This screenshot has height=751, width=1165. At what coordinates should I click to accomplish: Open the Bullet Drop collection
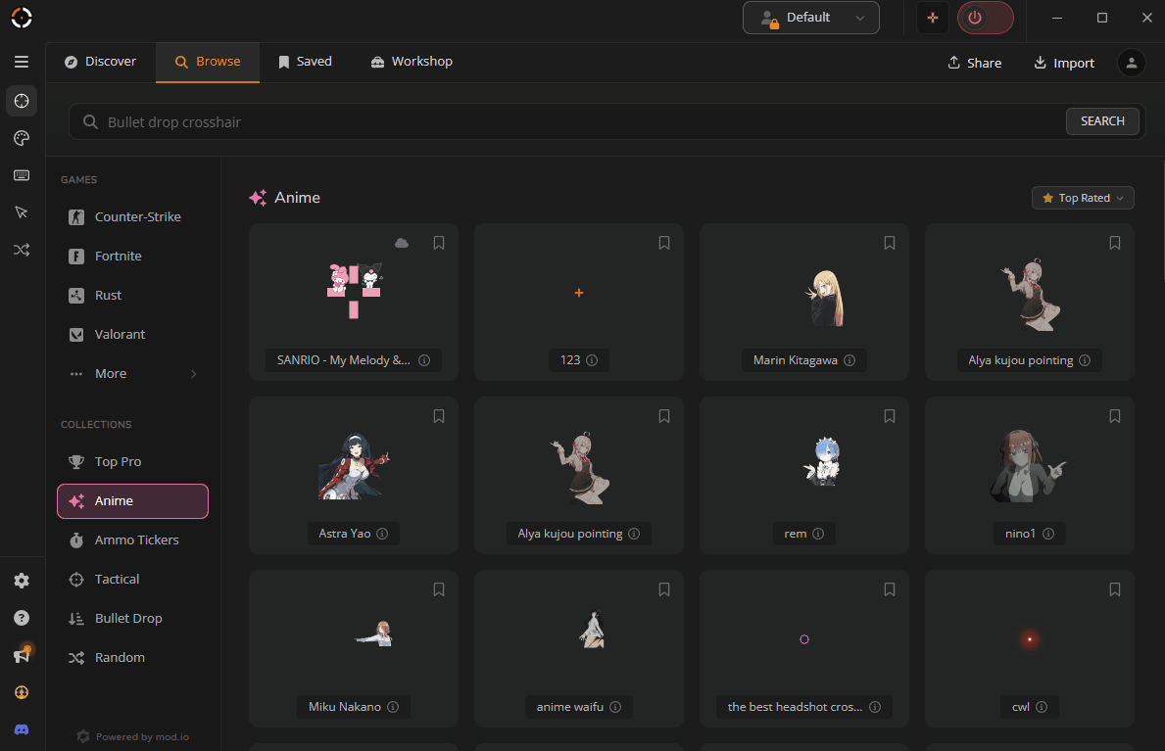pyautogui.click(x=132, y=619)
